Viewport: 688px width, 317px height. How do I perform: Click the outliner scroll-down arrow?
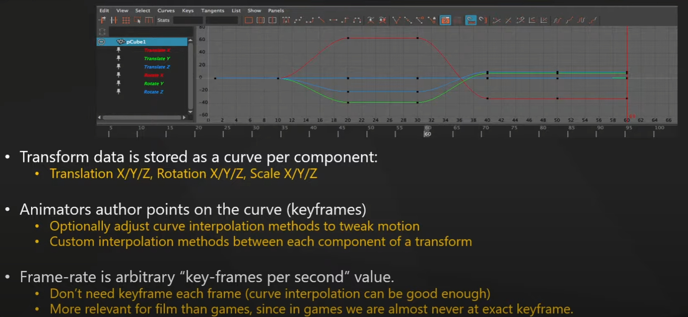[190, 112]
